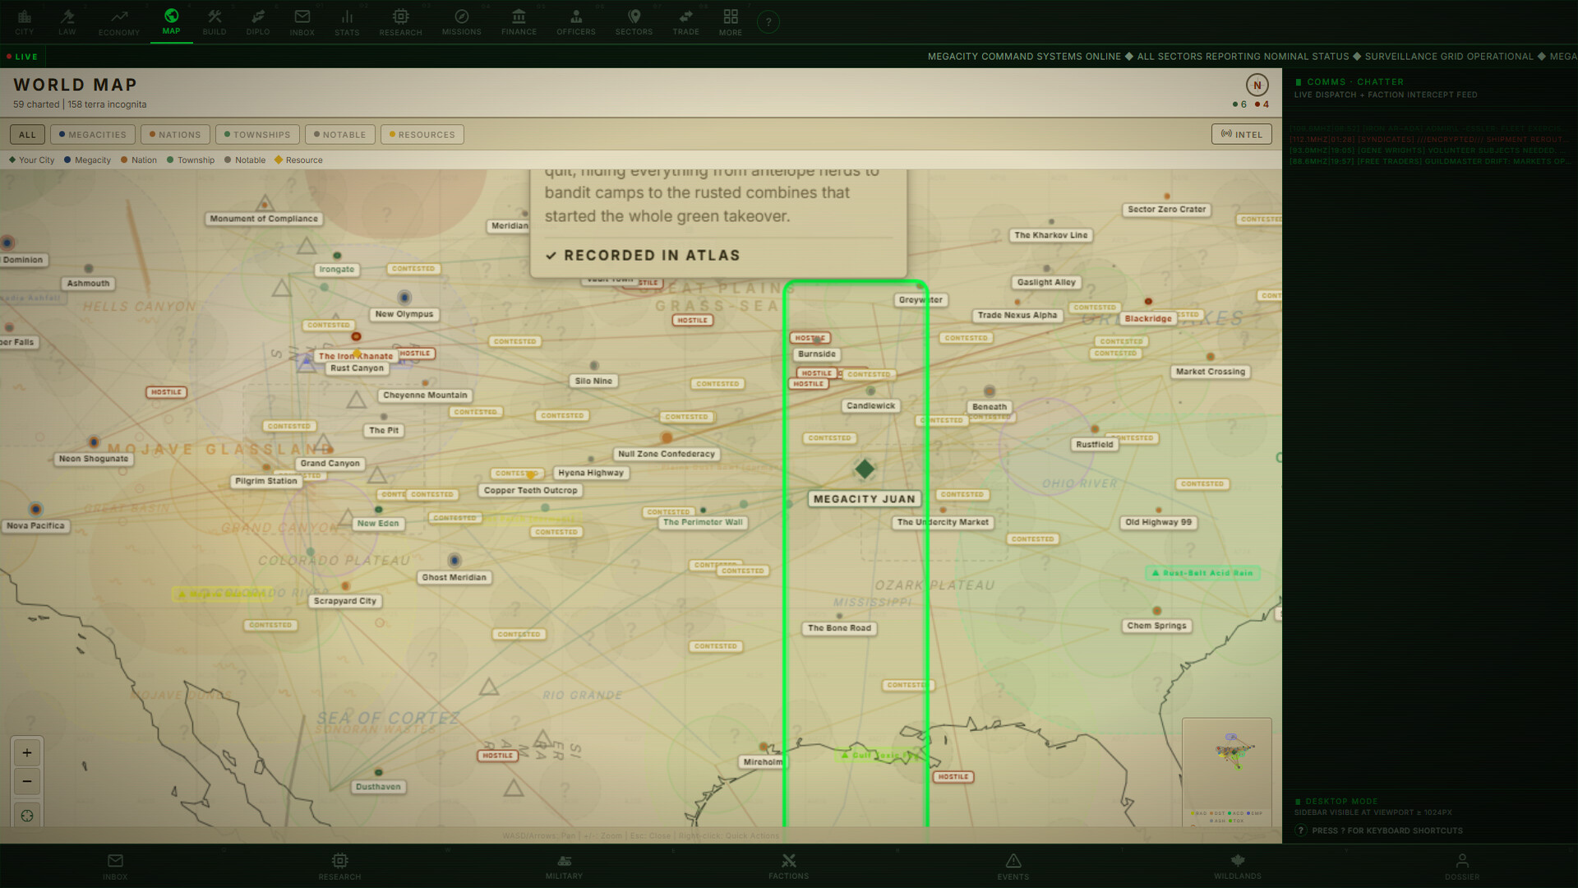Open the City section in top navigation
Viewport: 1578px width, 888px height.
pos(25,22)
